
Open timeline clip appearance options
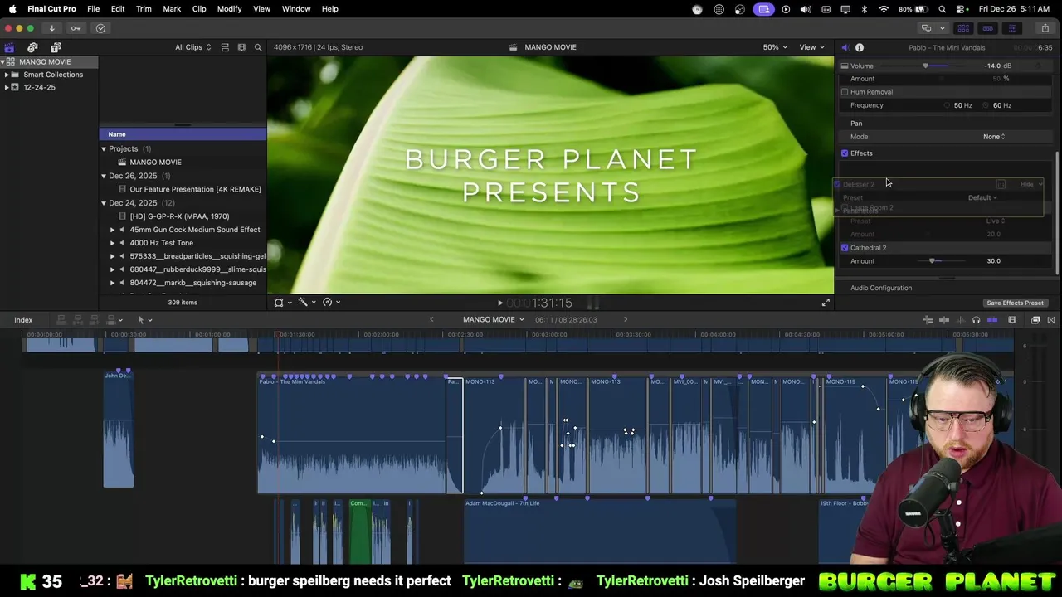click(1012, 320)
